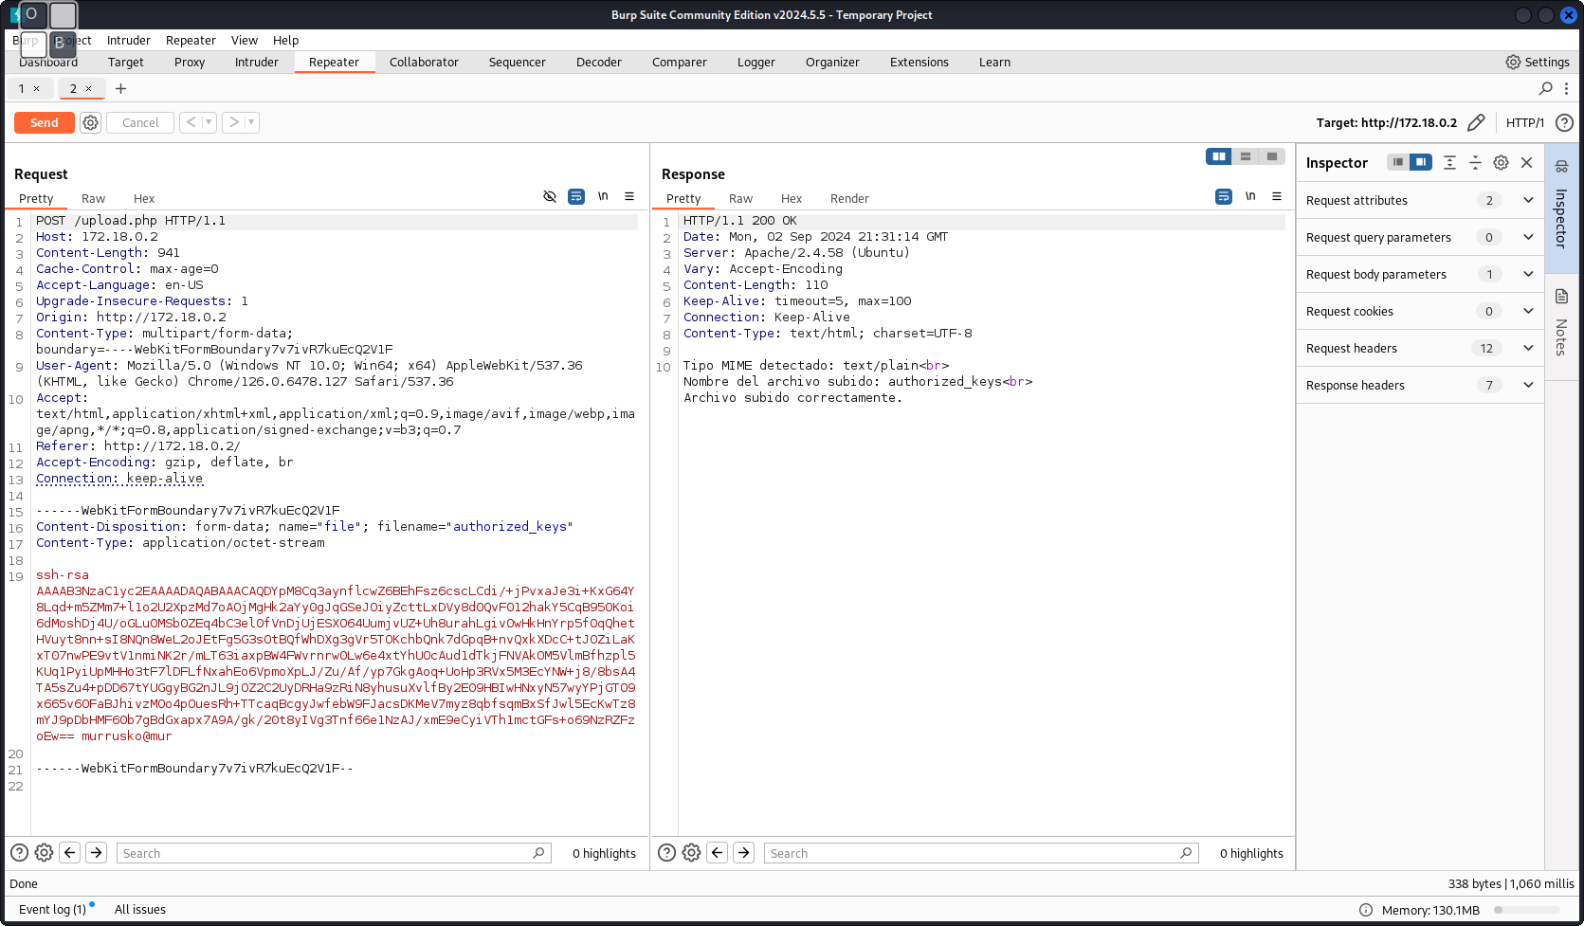1584x926 pixels.
Task: Open Inspector side tab icon
Action: pyautogui.click(x=1561, y=166)
